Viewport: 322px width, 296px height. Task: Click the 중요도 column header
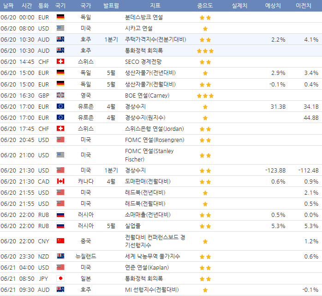point(205,6)
